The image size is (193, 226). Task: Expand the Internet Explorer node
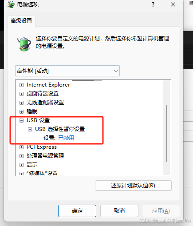click(22, 85)
